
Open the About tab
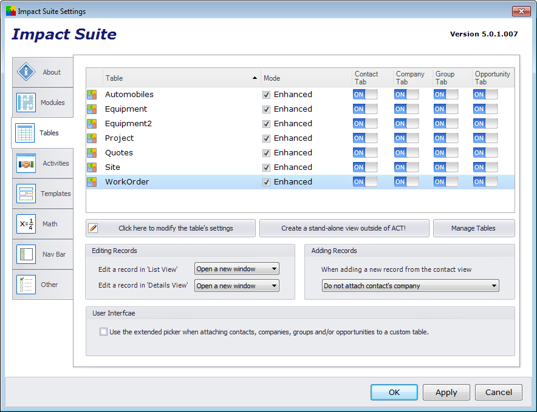coord(43,72)
